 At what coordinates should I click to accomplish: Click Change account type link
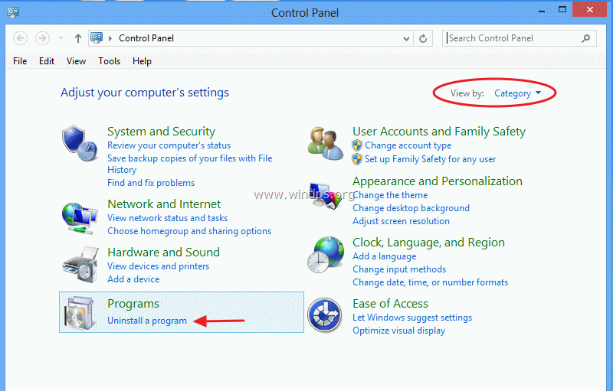tap(408, 145)
